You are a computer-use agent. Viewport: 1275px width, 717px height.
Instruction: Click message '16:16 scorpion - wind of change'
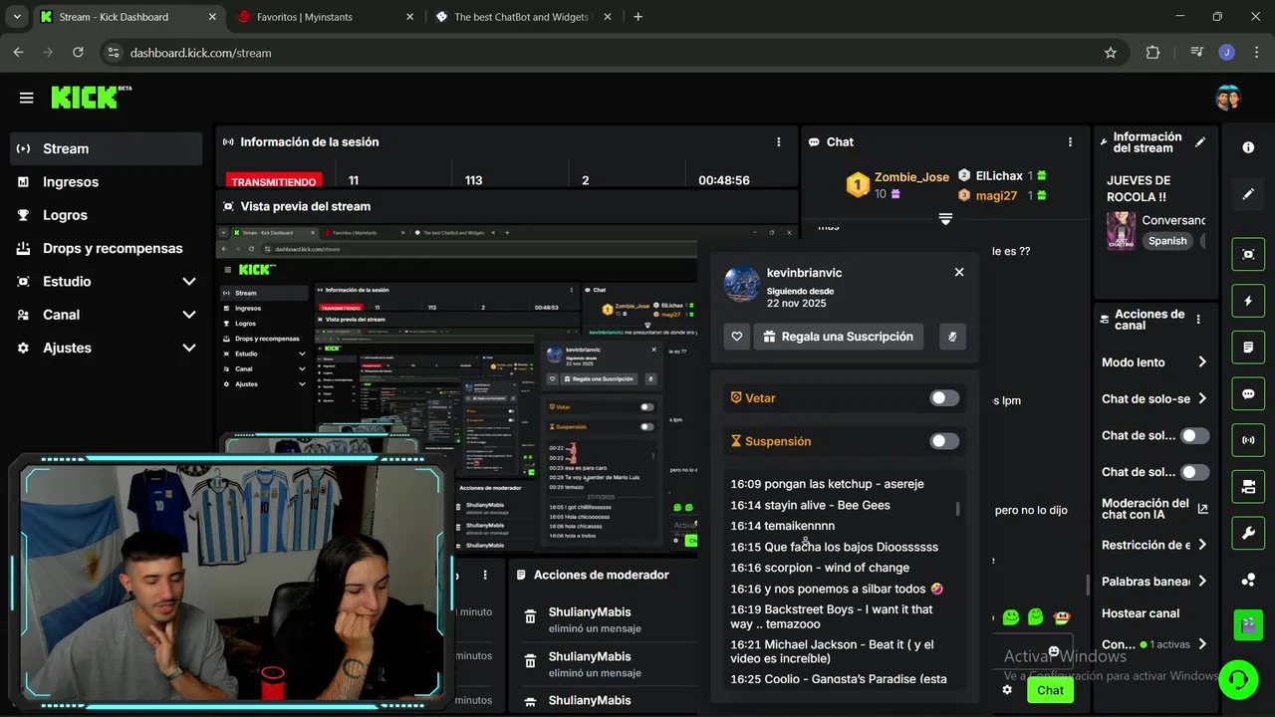tap(820, 568)
